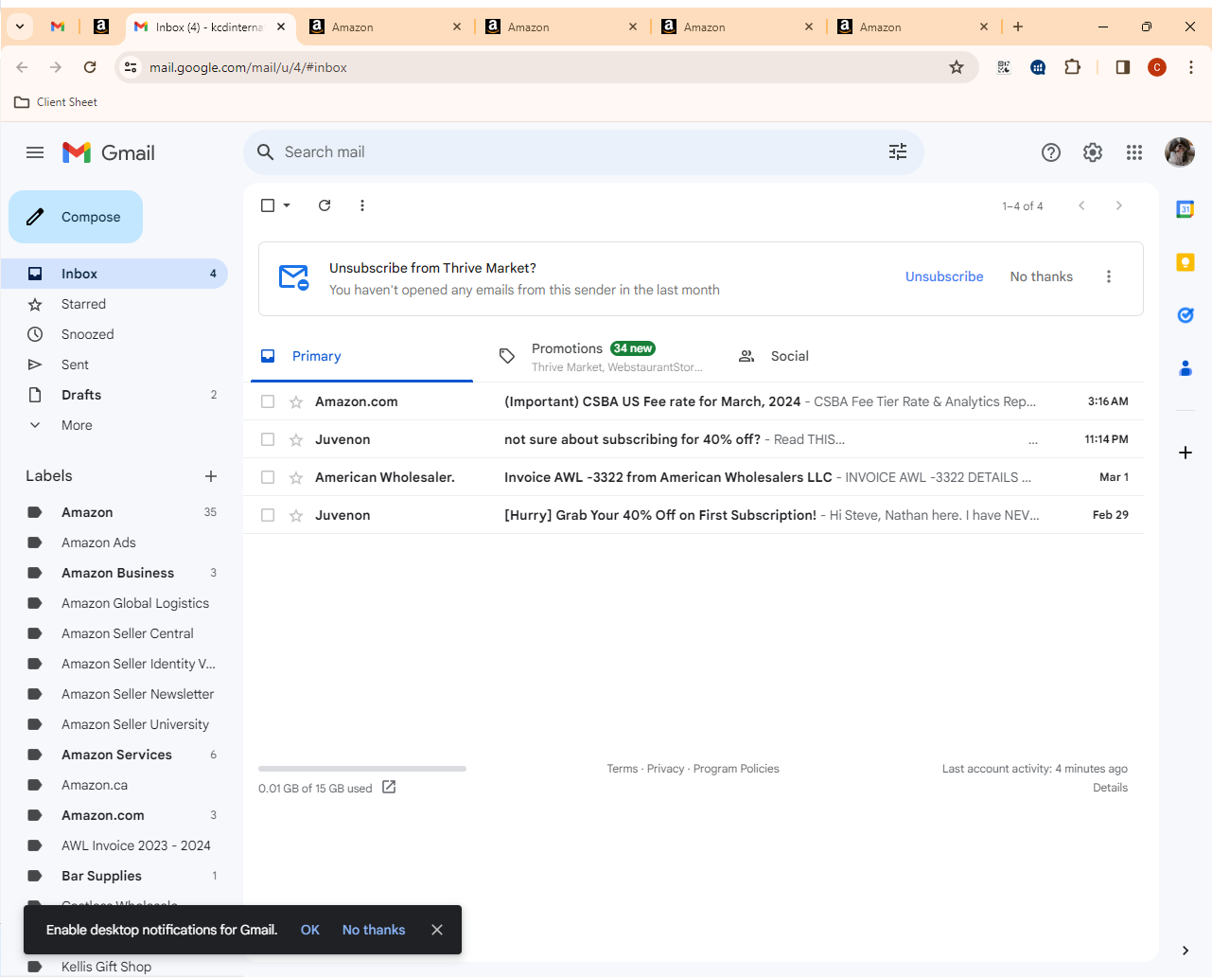
Task: Open the Sent folder
Action: pyautogui.click(x=114, y=365)
